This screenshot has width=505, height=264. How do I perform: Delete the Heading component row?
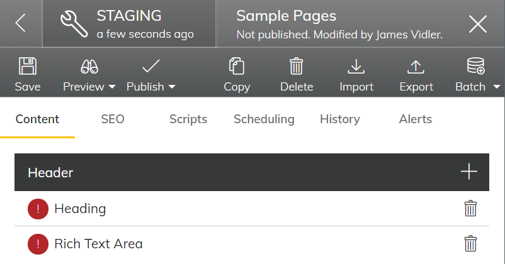click(470, 208)
